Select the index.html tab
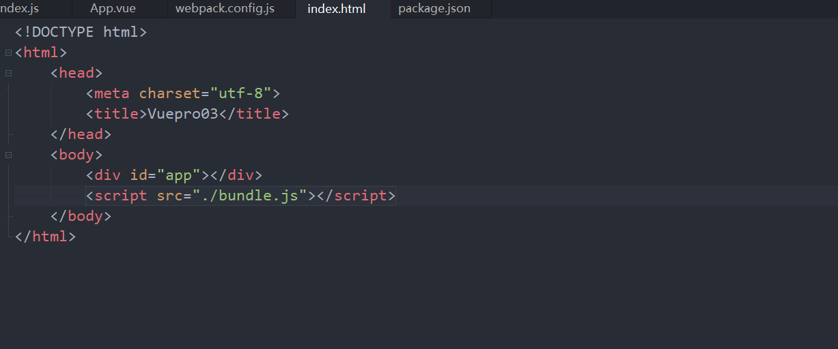The image size is (838, 349). coord(337,9)
